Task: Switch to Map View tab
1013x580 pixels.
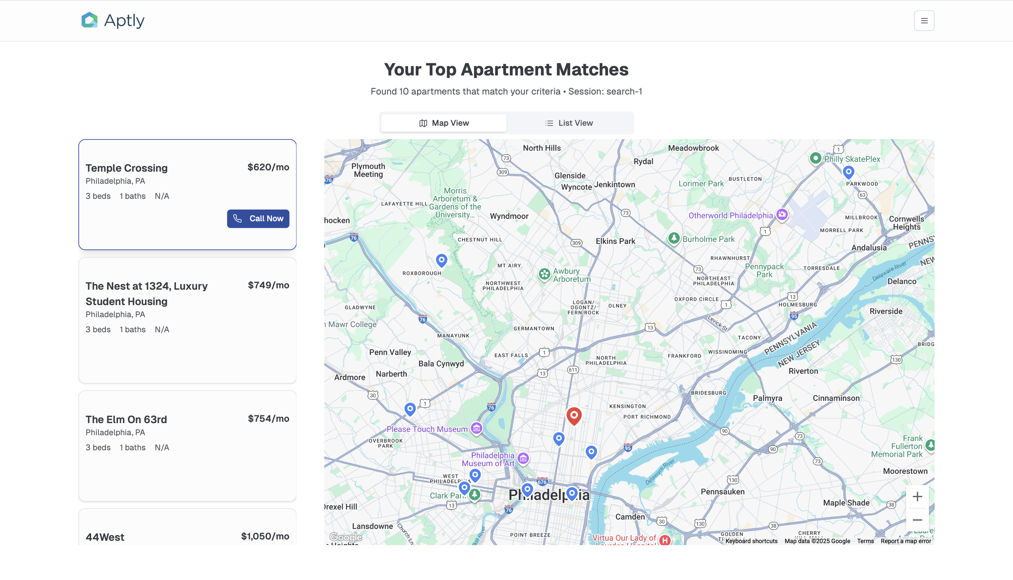Action: (444, 123)
